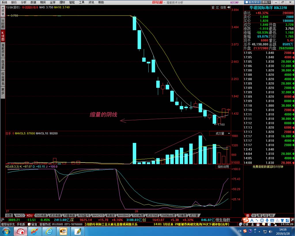Screen dimensions: 295x236
Task: Click the 股市早茶 button
Action: click(x=252, y=2)
